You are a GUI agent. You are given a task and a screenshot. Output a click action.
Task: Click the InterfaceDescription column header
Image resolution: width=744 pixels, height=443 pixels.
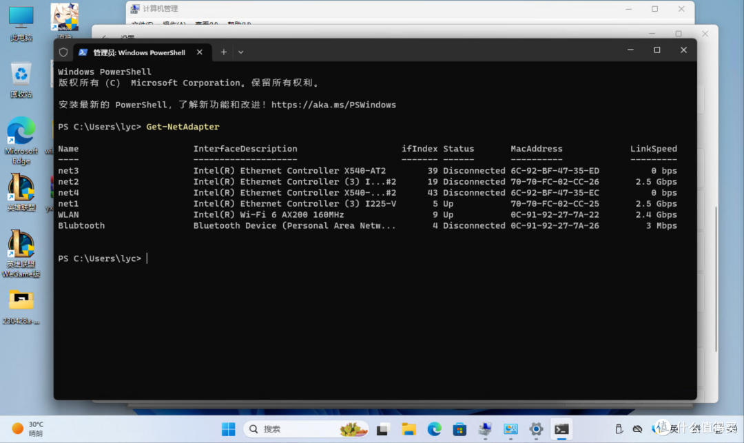pos(245,148)
